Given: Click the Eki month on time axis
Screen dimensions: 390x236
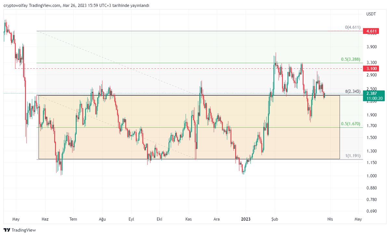Looking at the screenshot, I should click(x=159, y=219).
